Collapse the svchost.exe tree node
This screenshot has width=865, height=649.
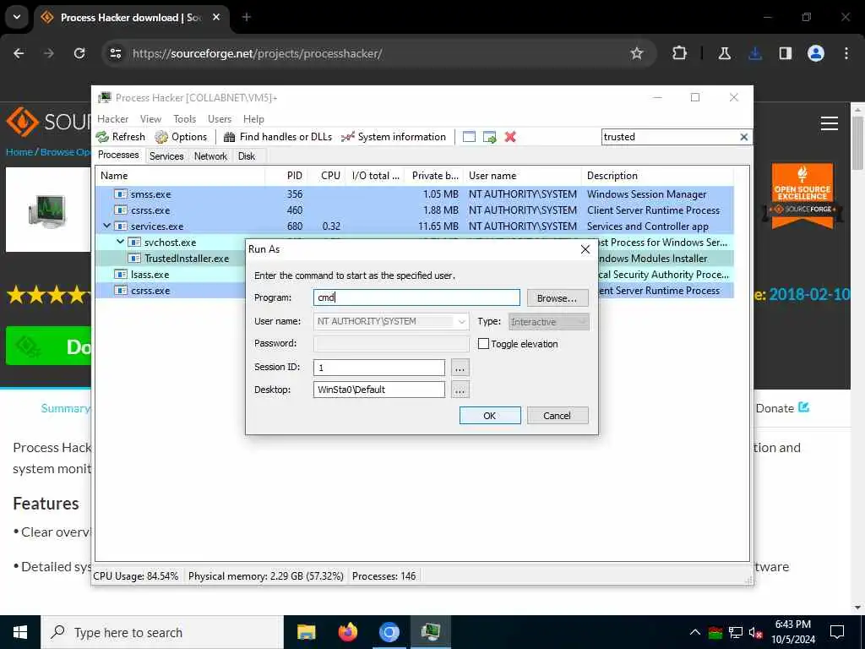[x=120, y=242]
